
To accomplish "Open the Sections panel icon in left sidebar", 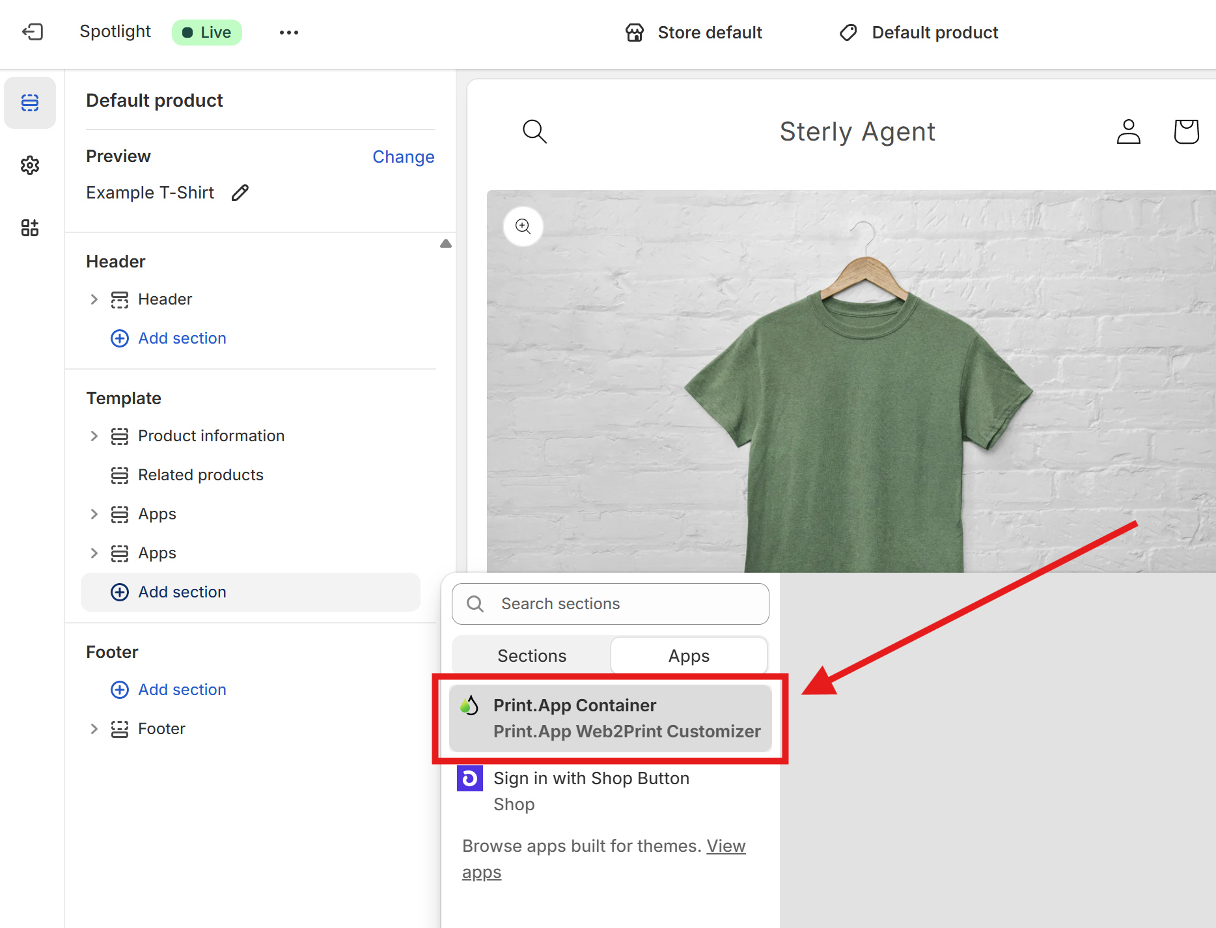I will pyautogui.click(x=30, y=102).
